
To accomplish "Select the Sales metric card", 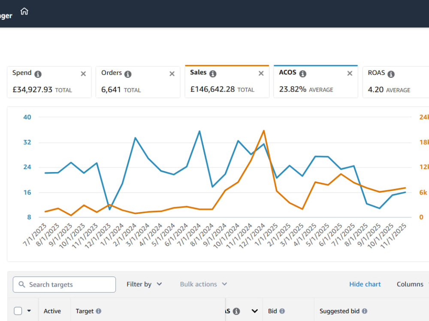I will click(x=227, y=81).
